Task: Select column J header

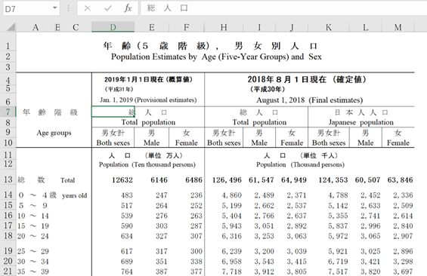Action: coord(292,27)
